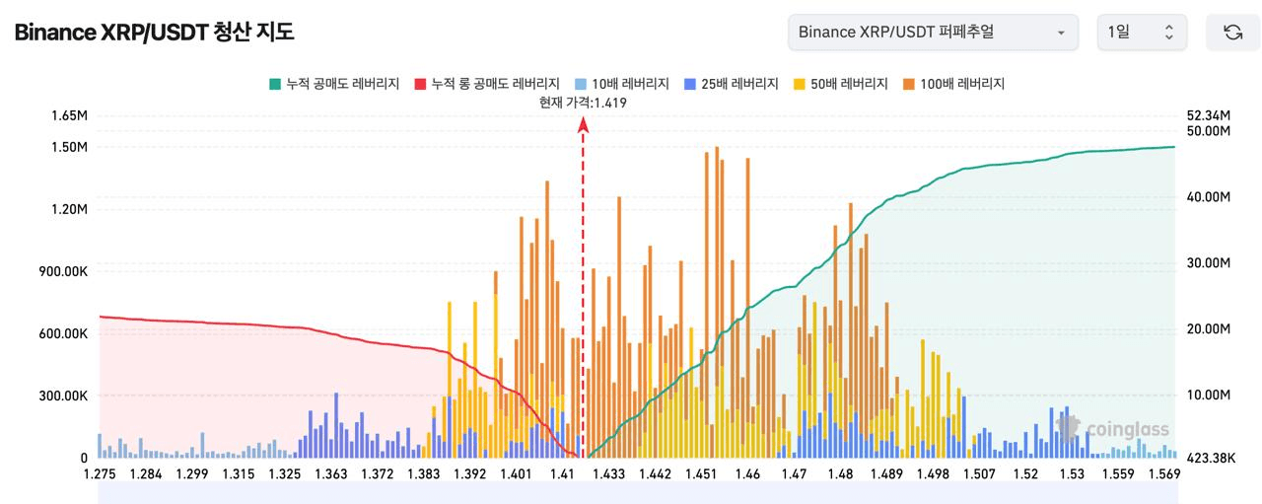Click the 1.392 price axis label

(469, 474)
